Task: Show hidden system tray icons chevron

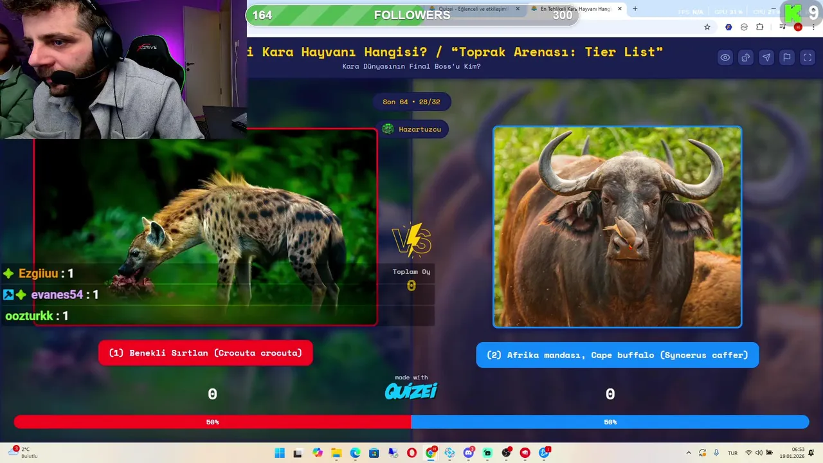Action: pyautogui.click(x=689, y=453)
